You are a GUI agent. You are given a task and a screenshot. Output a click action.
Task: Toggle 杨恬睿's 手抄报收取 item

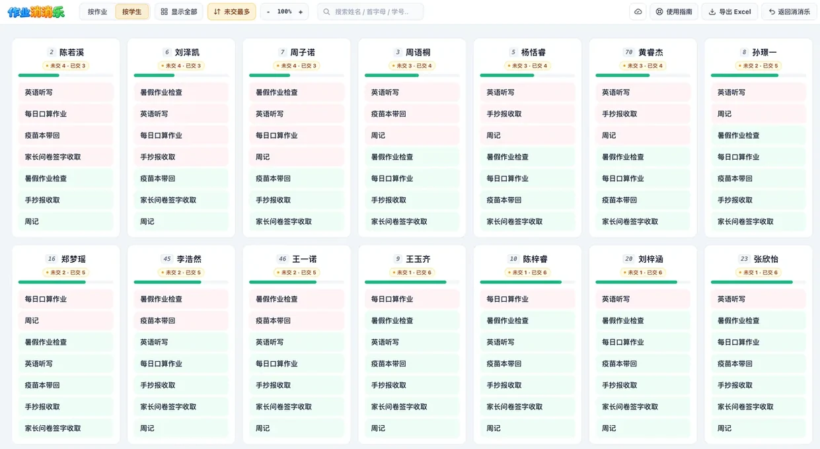click(x=527, y=114)
